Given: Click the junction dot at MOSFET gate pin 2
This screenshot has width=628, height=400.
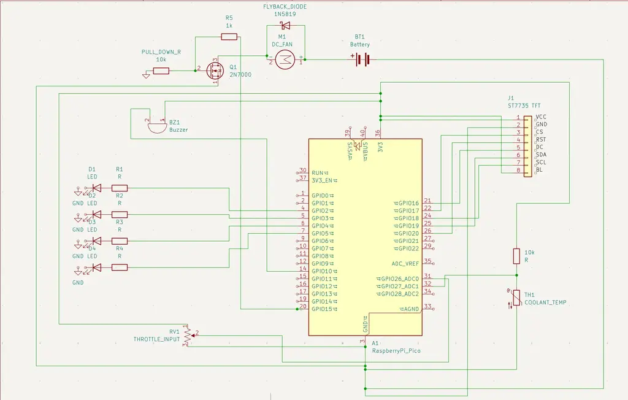Looking at the screenshot, I should [x=196, y=71].
